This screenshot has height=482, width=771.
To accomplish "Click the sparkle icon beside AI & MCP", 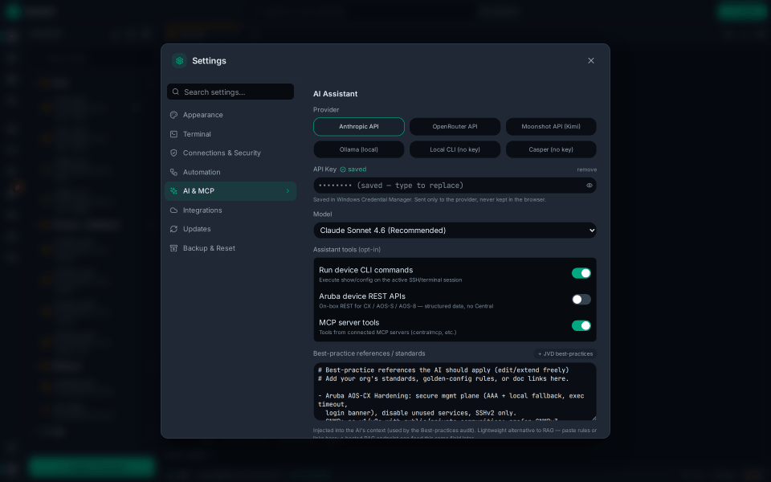I will coord(173,191).
